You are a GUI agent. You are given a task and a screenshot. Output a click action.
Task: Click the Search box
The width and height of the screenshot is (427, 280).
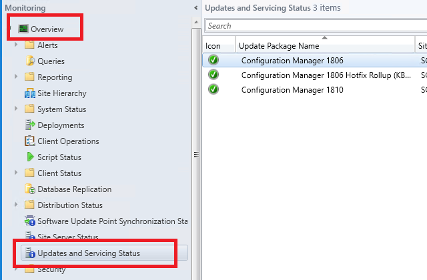(316, 26)
